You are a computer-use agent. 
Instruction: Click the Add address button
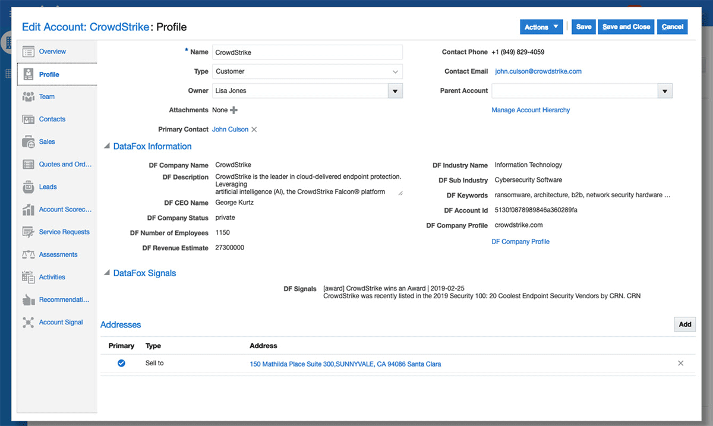tap(685, 324)
